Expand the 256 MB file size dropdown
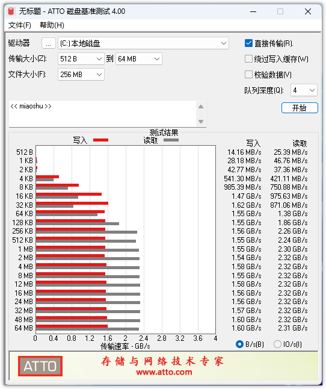326x389 pixels. click(x=81, y=75)
